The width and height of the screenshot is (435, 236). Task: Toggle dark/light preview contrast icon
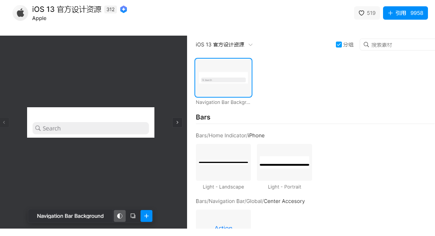tap(120, 216)
